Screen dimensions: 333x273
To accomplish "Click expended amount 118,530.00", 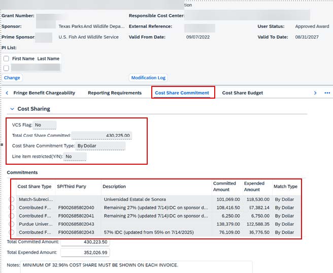I will pyautogui.click(x=258, y=199).
